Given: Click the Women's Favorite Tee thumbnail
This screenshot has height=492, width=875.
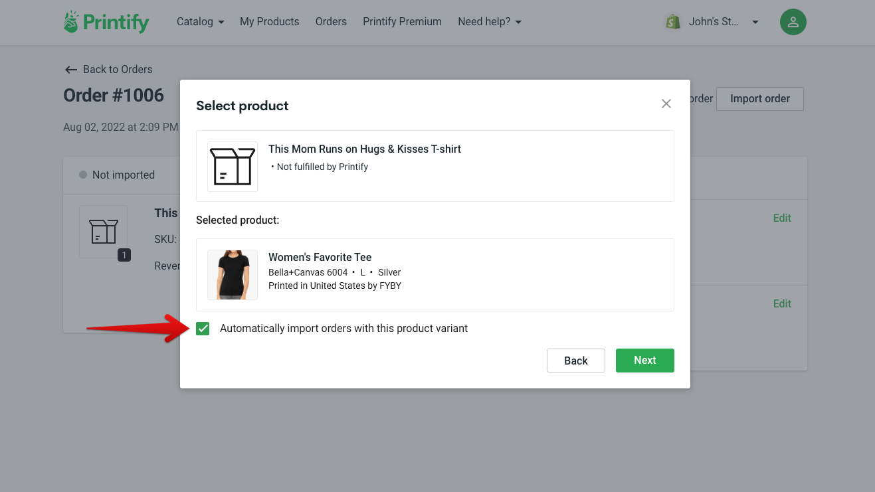Looking at the screenshot, I should [233, 275].
